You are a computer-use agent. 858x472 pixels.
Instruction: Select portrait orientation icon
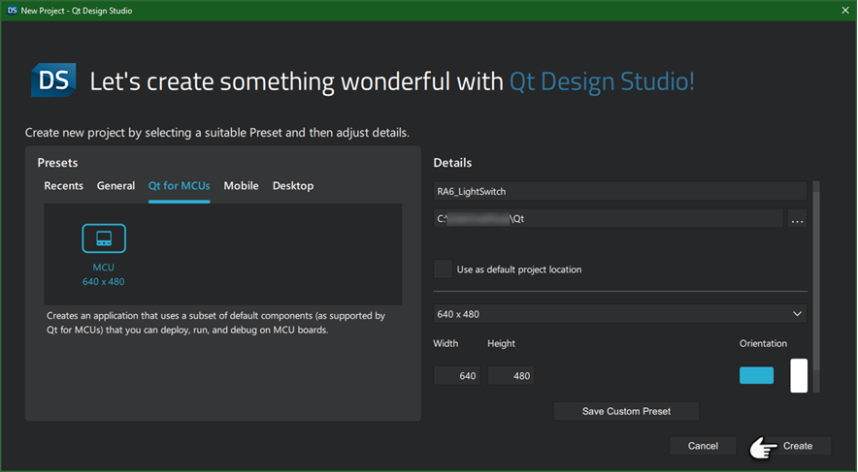[799, 375]
